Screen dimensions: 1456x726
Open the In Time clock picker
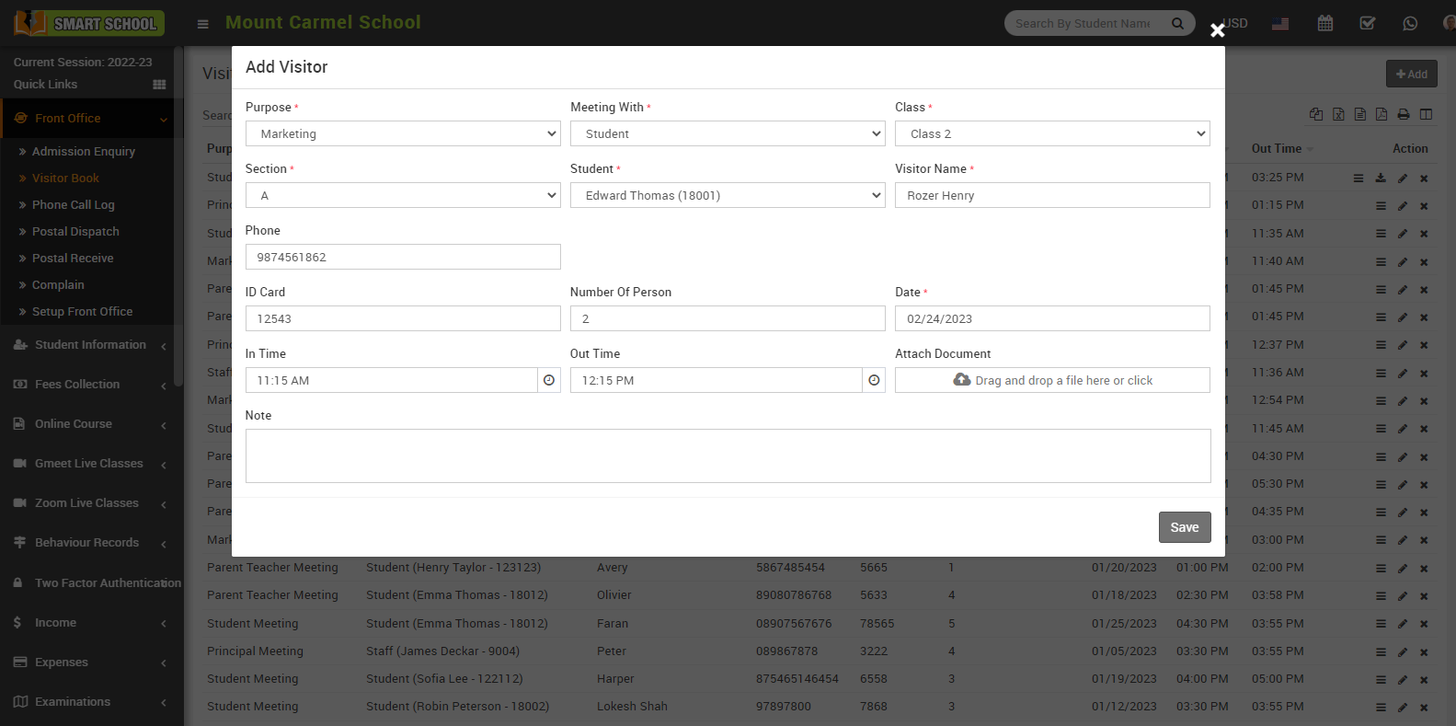tap(549, 380)
